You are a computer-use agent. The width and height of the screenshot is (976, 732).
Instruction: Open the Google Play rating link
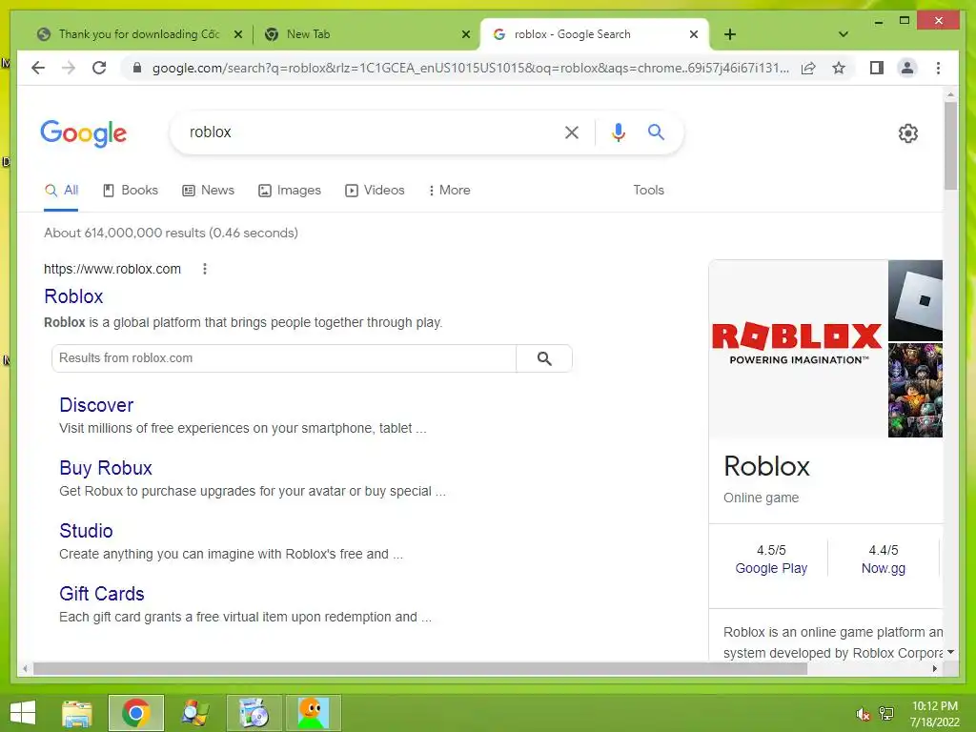(x=771, y=568)
